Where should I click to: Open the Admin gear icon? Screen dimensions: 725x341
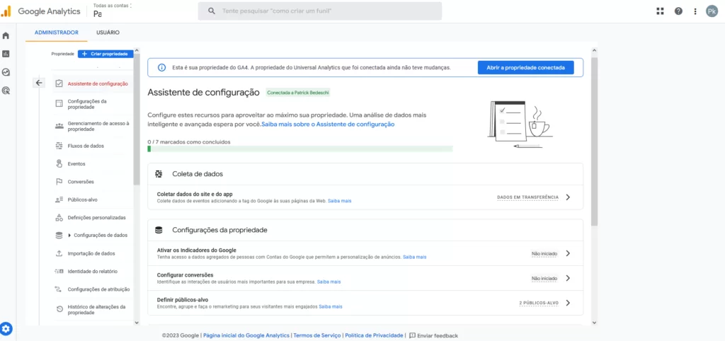6,329
